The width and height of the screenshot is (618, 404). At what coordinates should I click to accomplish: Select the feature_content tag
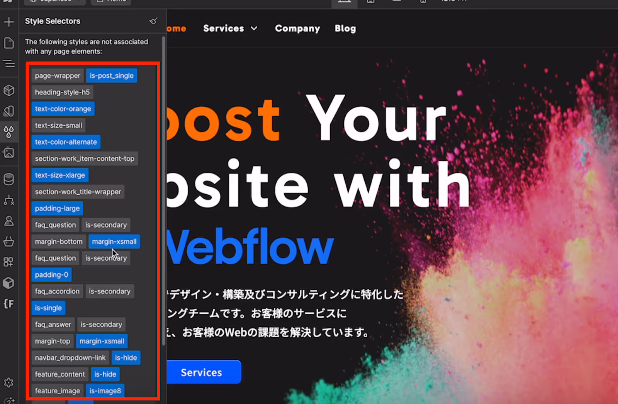point(60,374)
